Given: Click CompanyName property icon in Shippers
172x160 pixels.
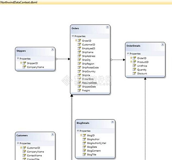Looking at the screenshot, I should click(24, 67).
